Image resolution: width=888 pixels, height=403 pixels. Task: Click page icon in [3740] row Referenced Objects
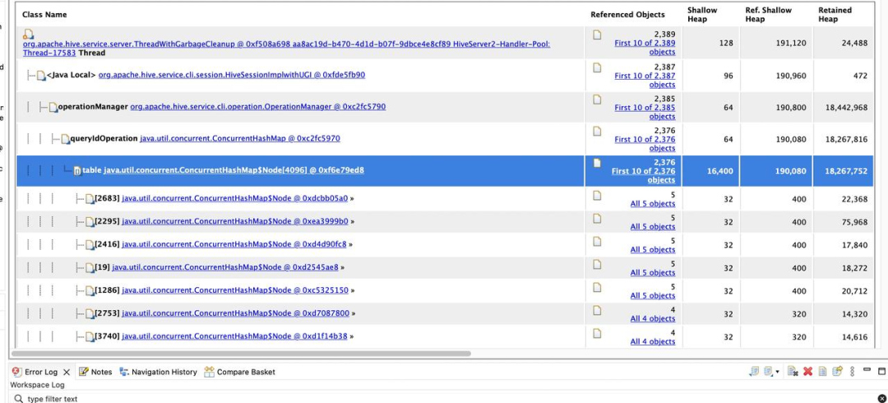pos(597,333)
